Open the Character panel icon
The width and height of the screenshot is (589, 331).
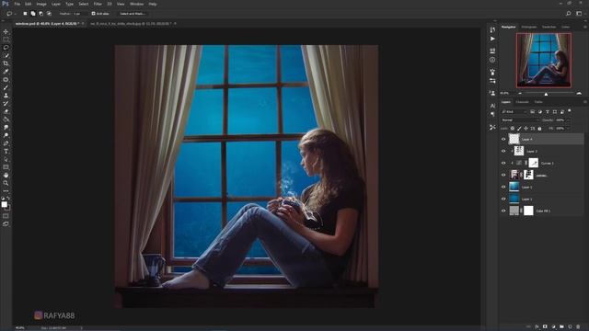(x=492, y=106)
